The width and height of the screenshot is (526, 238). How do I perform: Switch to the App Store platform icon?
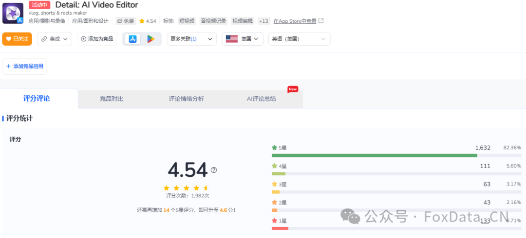pos(132,39)
